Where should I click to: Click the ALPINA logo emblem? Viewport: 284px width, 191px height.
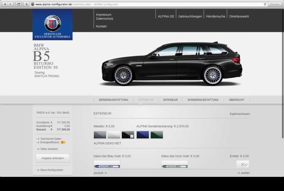pos(53,23)
